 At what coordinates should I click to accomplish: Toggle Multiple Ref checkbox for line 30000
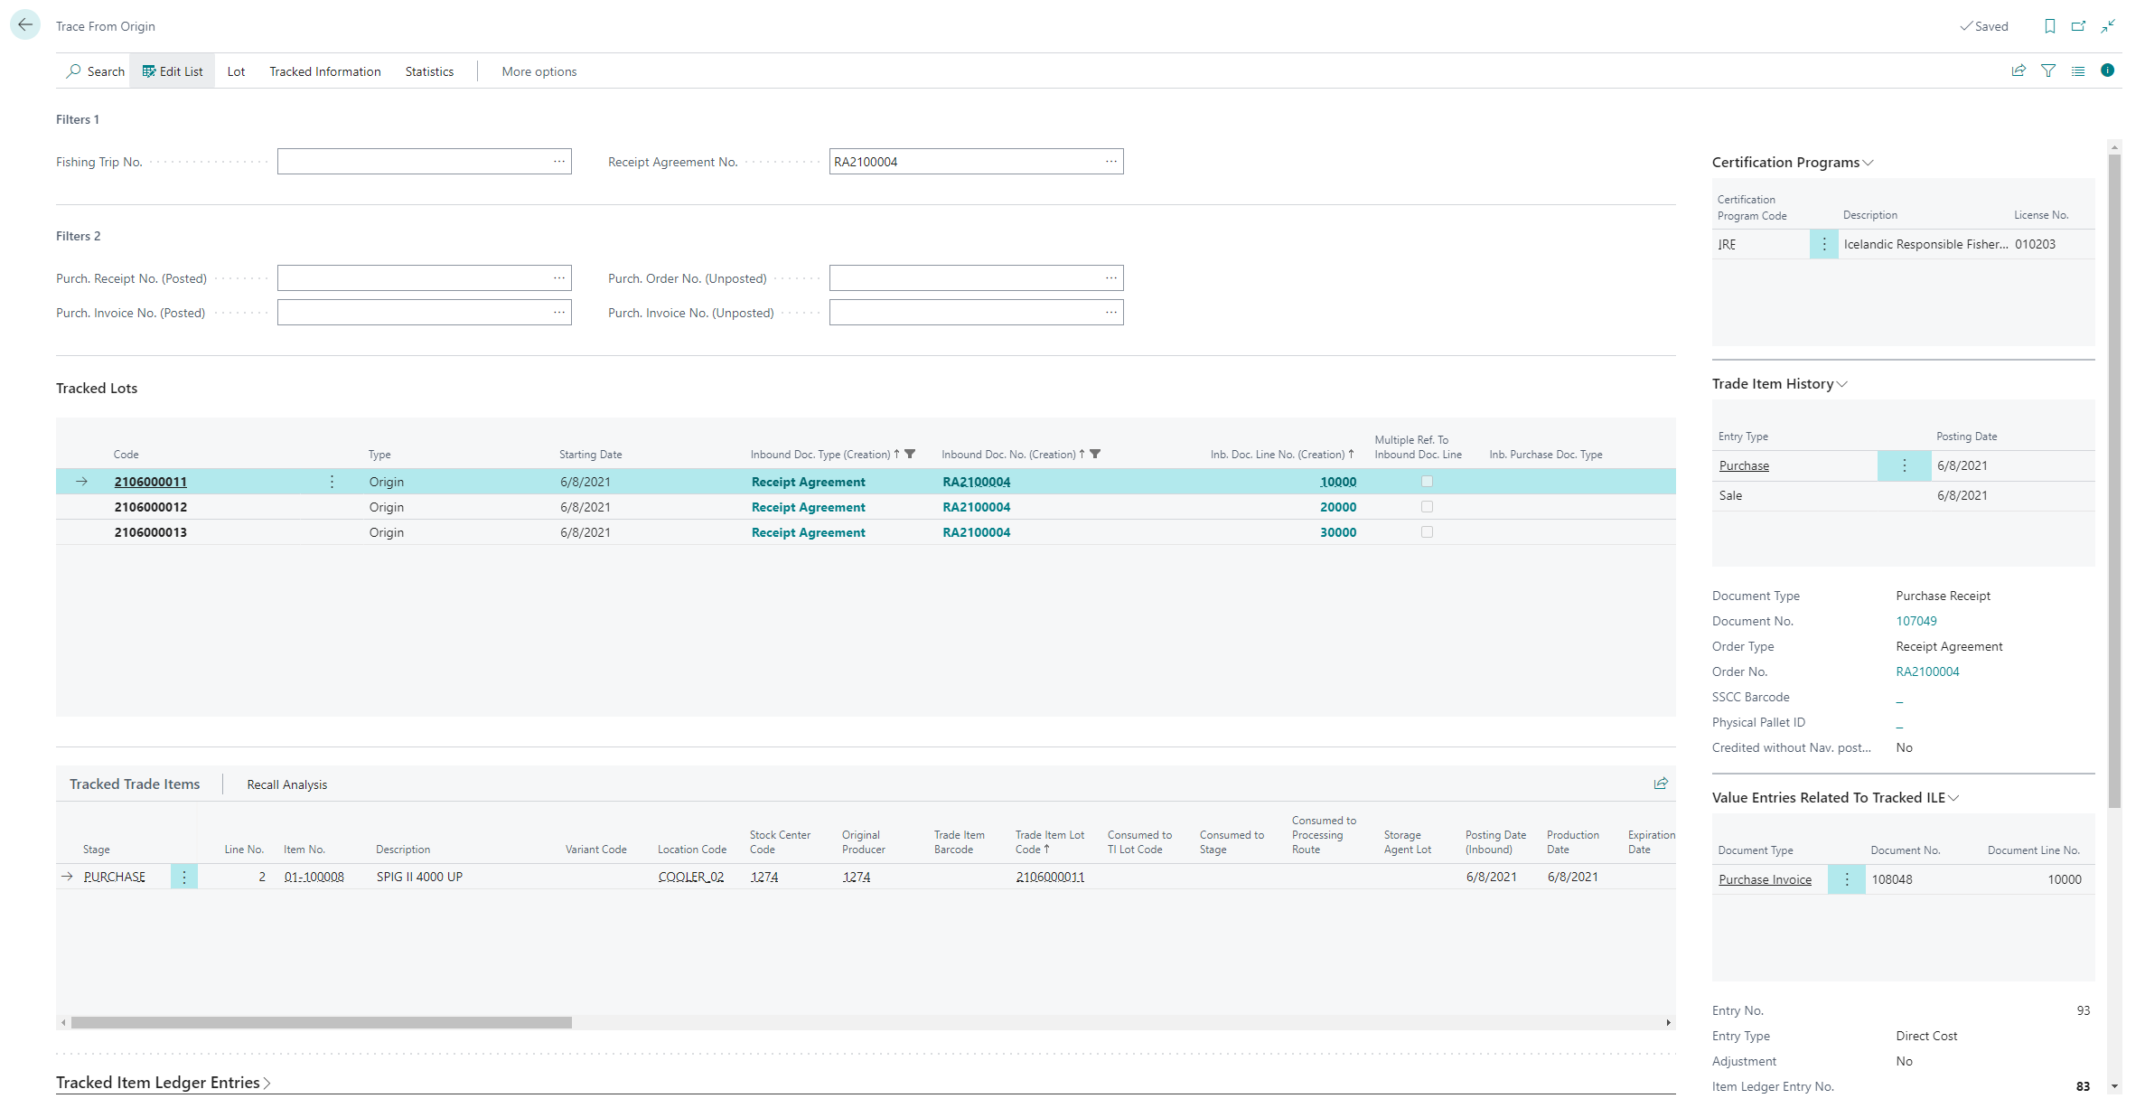(1427, 532)
